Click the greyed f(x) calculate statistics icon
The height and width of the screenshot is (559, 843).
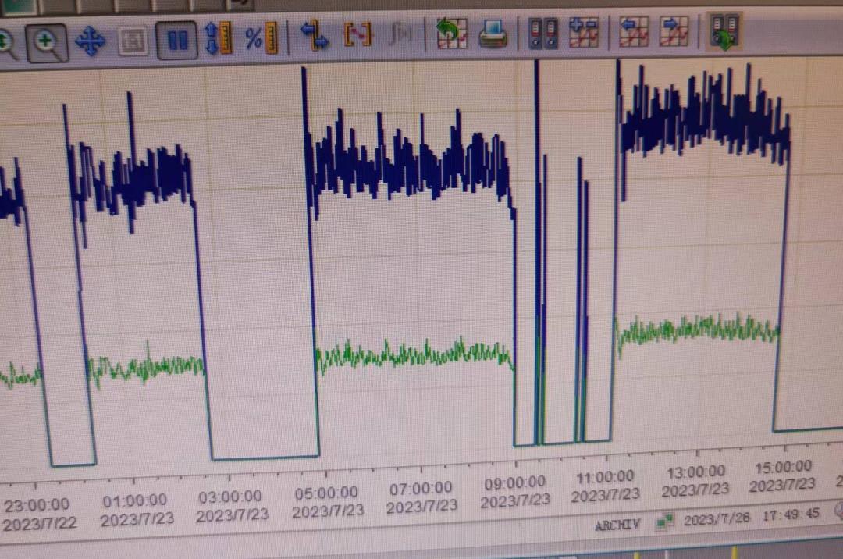400,35
